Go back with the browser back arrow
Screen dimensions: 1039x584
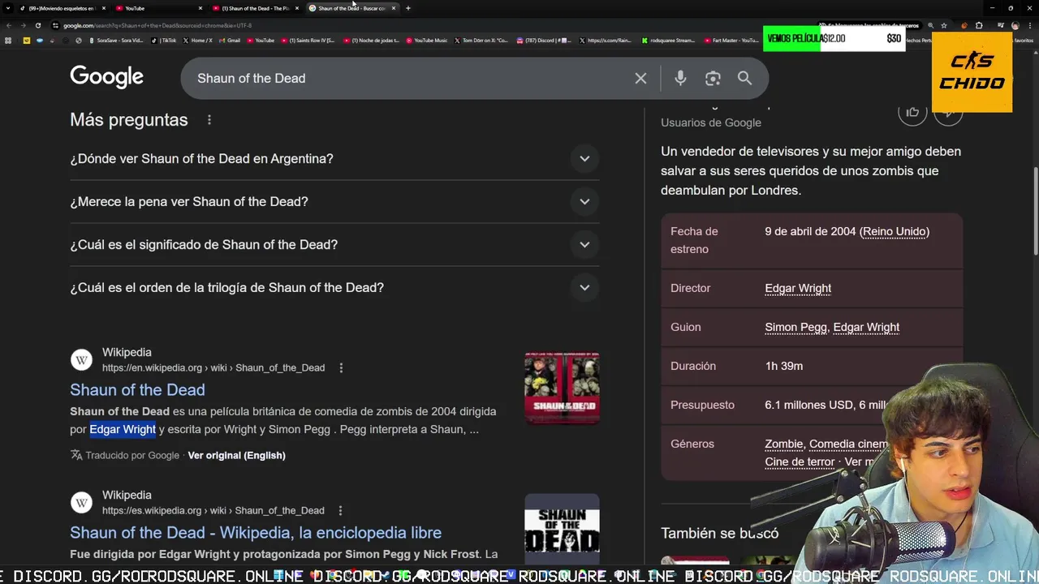[8, 25]
